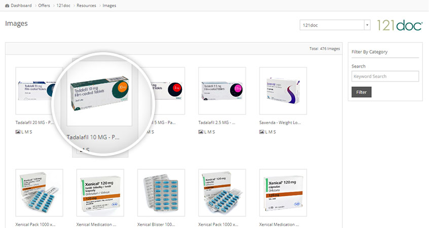Click L M S sizes under Tadalafil 2.5 MG

(x=209, y=132)
